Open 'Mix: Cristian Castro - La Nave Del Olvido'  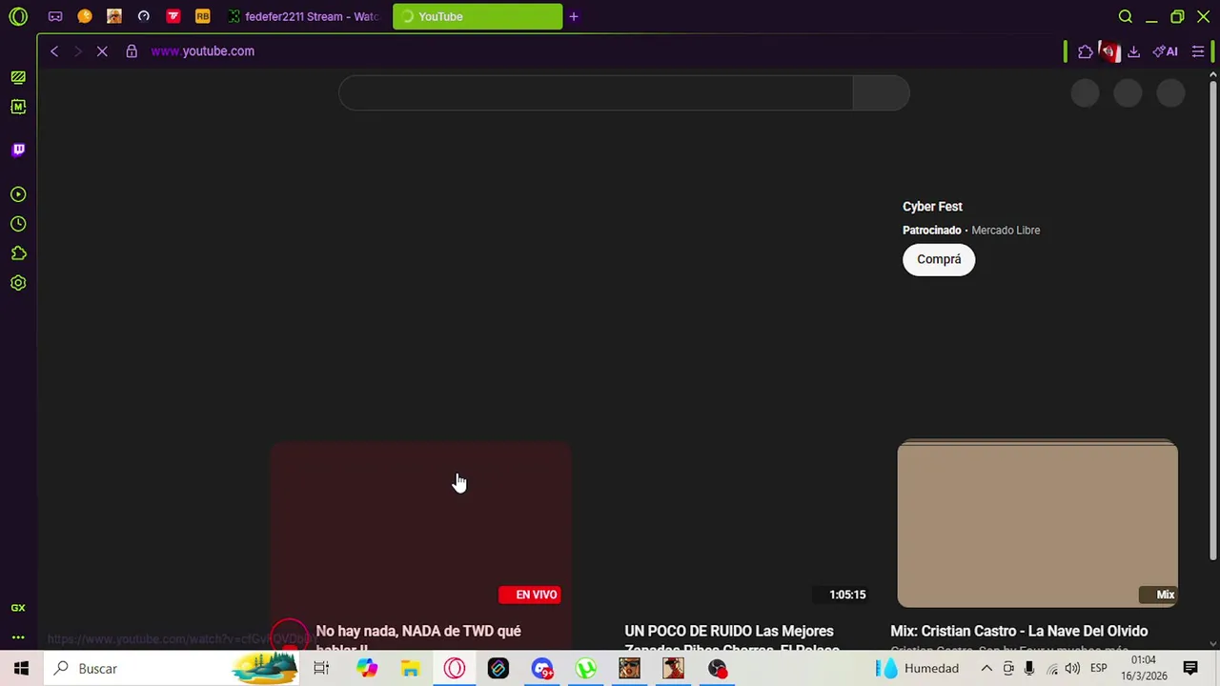pos(1019,631)
